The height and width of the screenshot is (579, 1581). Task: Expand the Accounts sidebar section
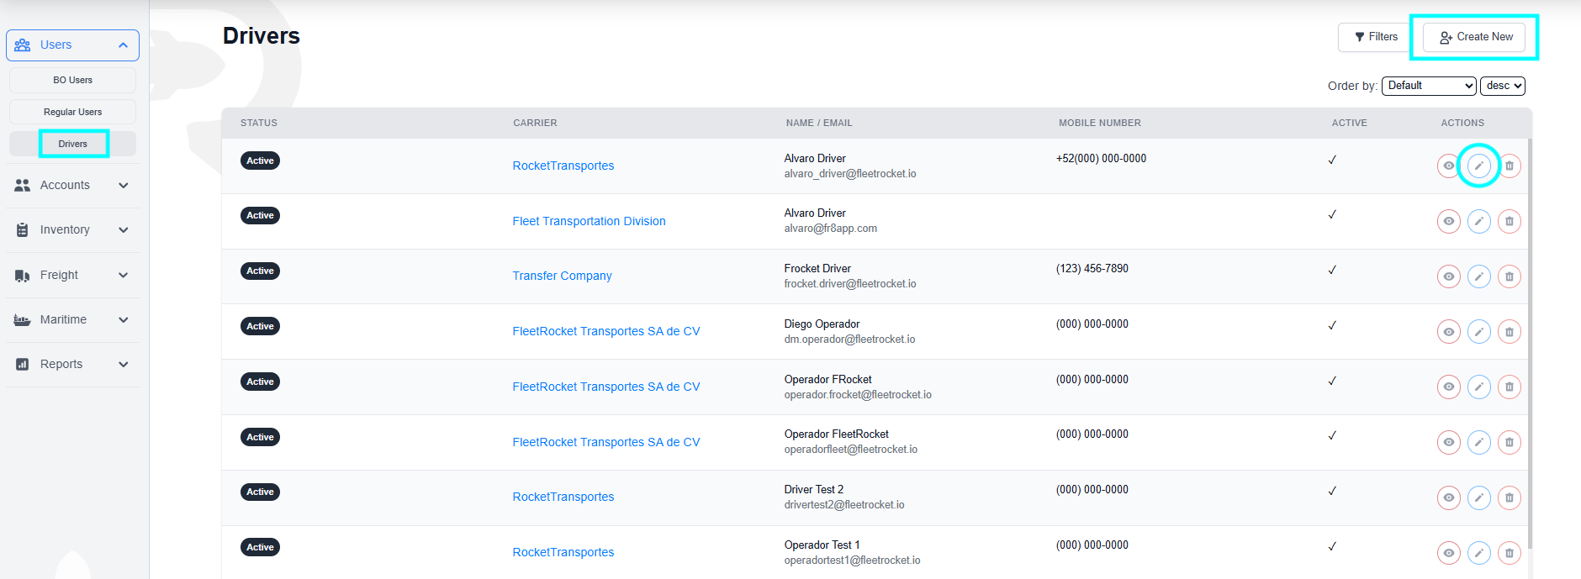point(72,185)
